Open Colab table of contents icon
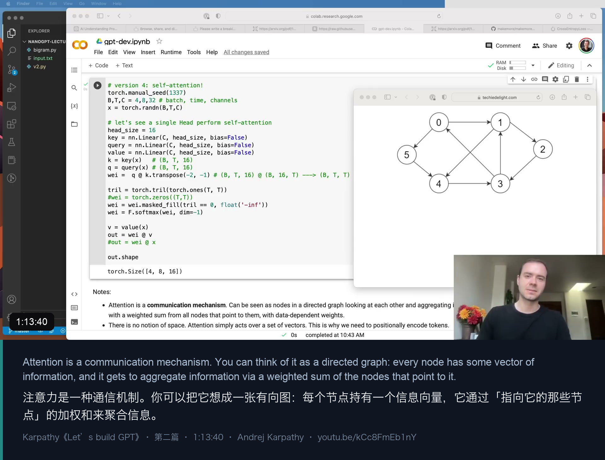The width and height of the screenshot is (605, 460). click(74, 70)
